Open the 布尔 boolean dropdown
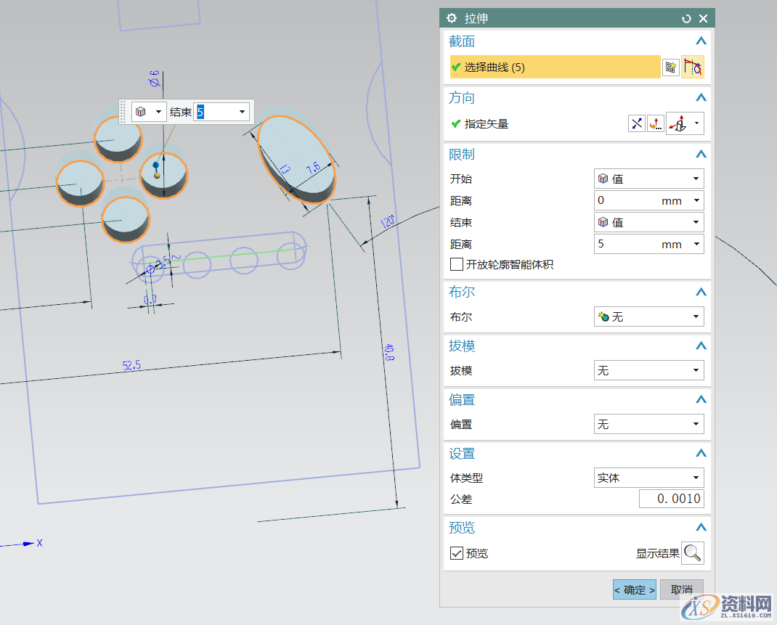 pos(648,316)
